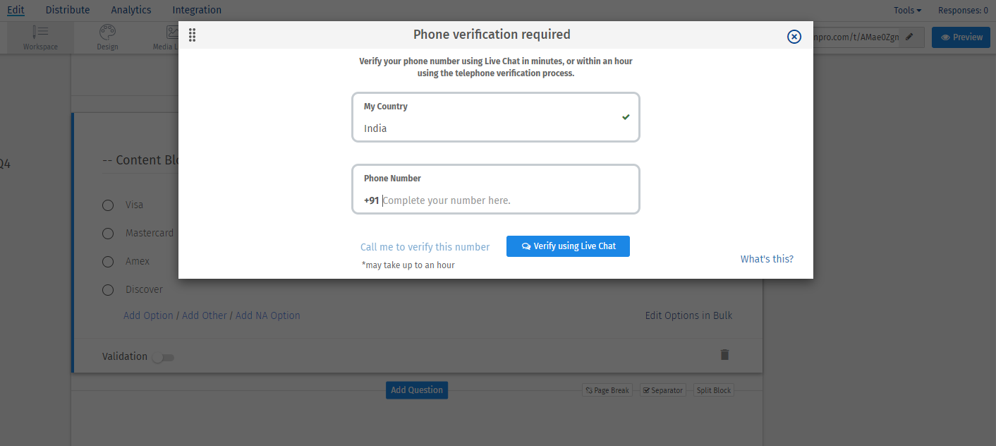The height and width of the screenshot is (446, 996).
Task: Open the What's this help link
Action: [767, 258]
